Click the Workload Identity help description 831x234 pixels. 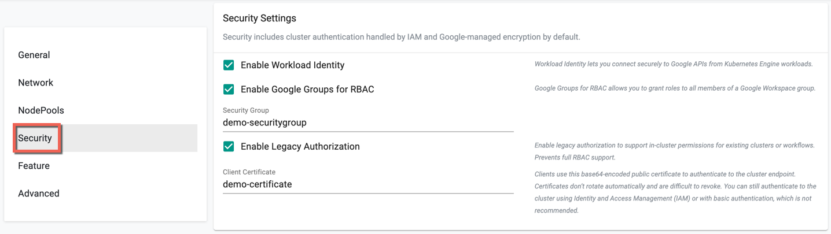click(674, 64)
